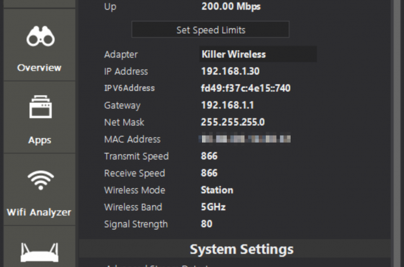Select the Apps tab label
404x267 pixels.
point(40,140)
